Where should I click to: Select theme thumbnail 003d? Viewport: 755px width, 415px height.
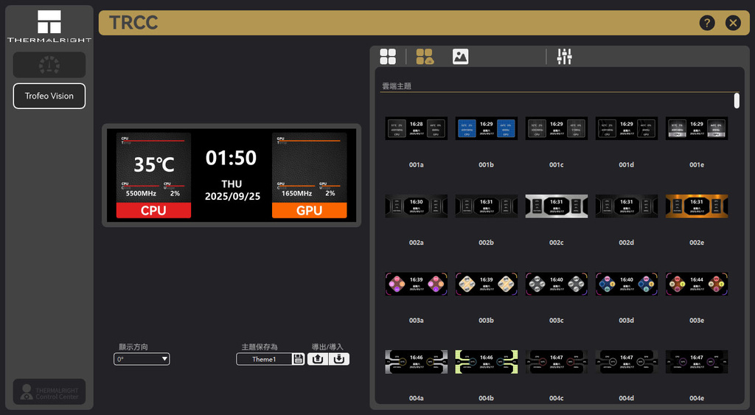pyautogui.click(x=627, y=284)
